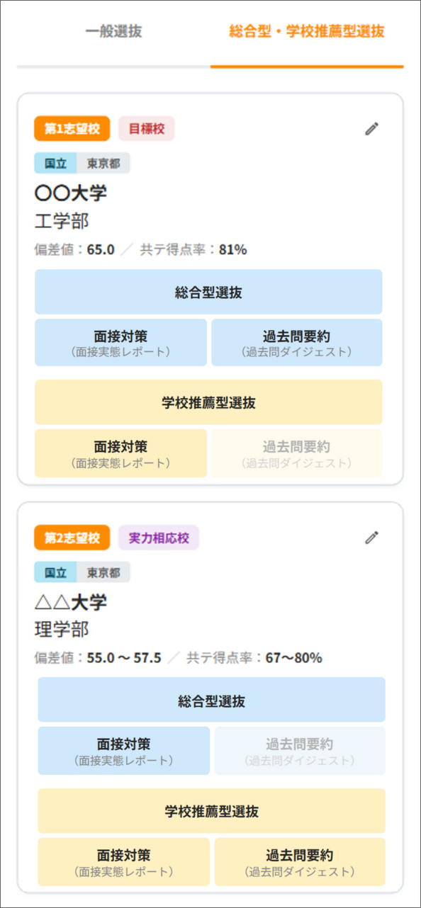Open blue 過去問要約 under 〇〇大学

297,342
